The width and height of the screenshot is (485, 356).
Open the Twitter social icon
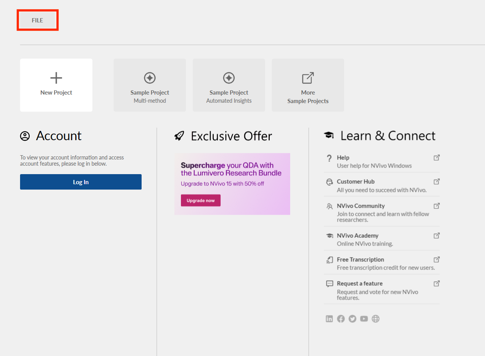click(352, 319)
